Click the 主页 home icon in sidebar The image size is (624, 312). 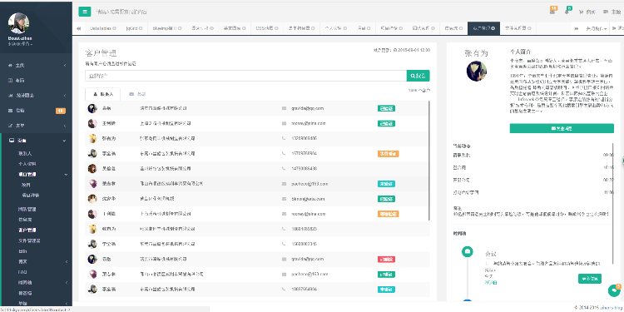pyautogui.click(x=11, y=65)
